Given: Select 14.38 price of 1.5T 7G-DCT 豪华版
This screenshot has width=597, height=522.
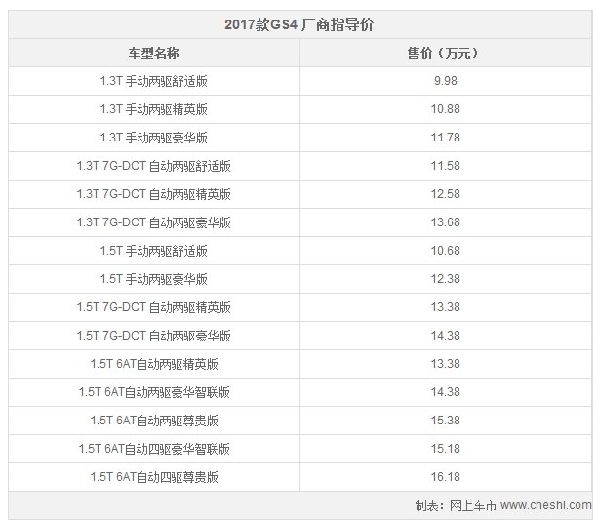Looking at the screenshot, I should 446,336.
